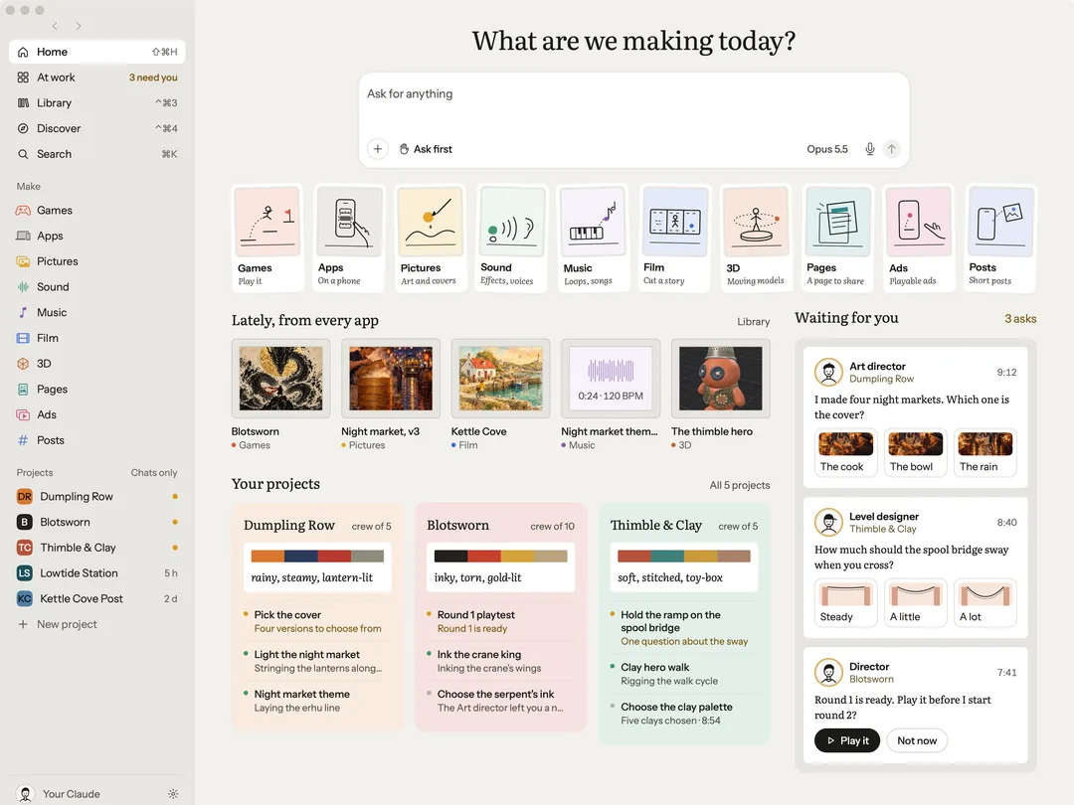
Task: Select the 3D Moving models tile
Action: click(756, 238)
